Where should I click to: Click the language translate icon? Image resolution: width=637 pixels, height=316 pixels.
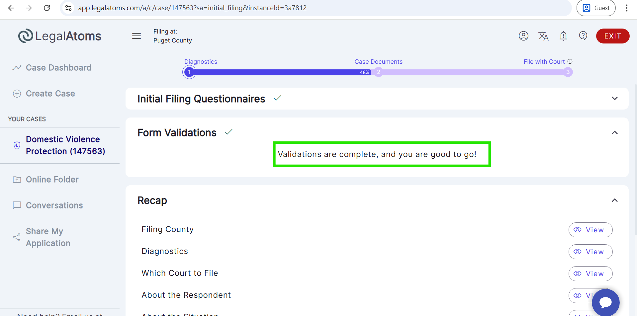[x=543, y=36]
